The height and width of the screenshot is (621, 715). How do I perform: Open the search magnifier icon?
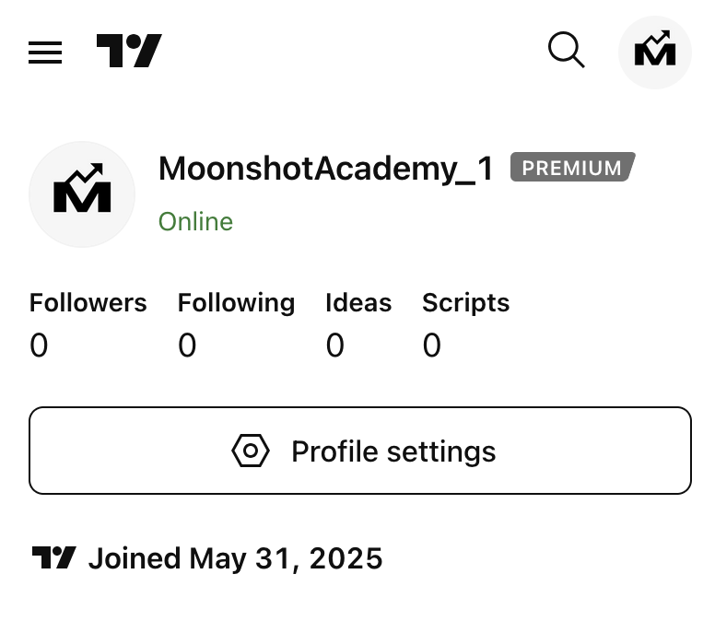click(x=566, y=51)
